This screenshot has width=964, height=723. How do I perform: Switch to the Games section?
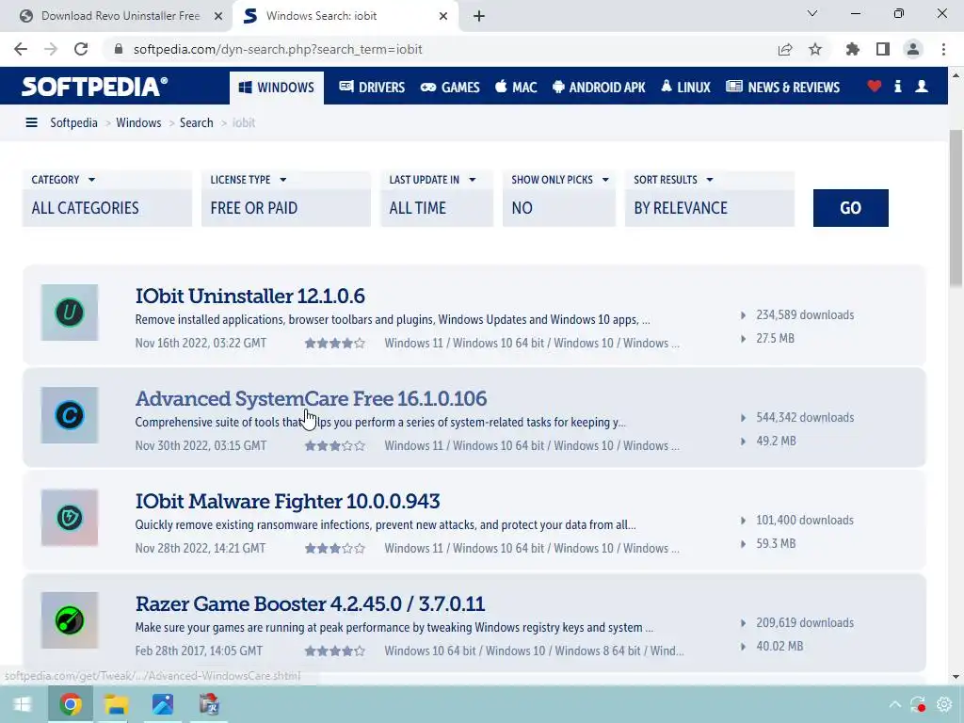450,88
